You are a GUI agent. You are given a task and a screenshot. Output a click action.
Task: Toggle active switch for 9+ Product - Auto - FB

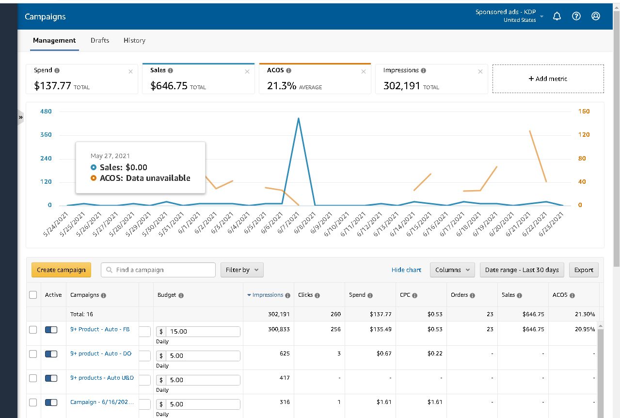[x=51, y=330]
